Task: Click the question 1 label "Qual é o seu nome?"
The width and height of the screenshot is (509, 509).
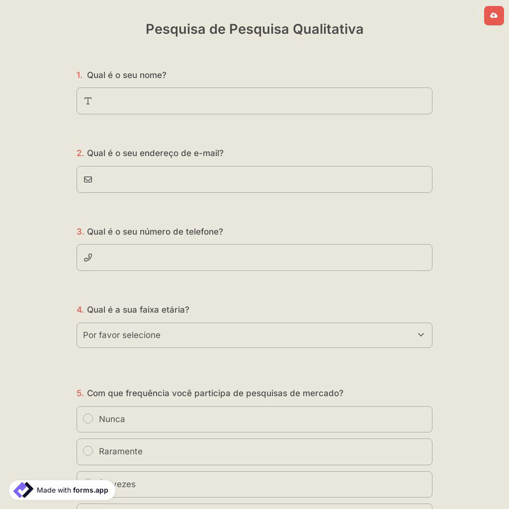Action: 126,75
